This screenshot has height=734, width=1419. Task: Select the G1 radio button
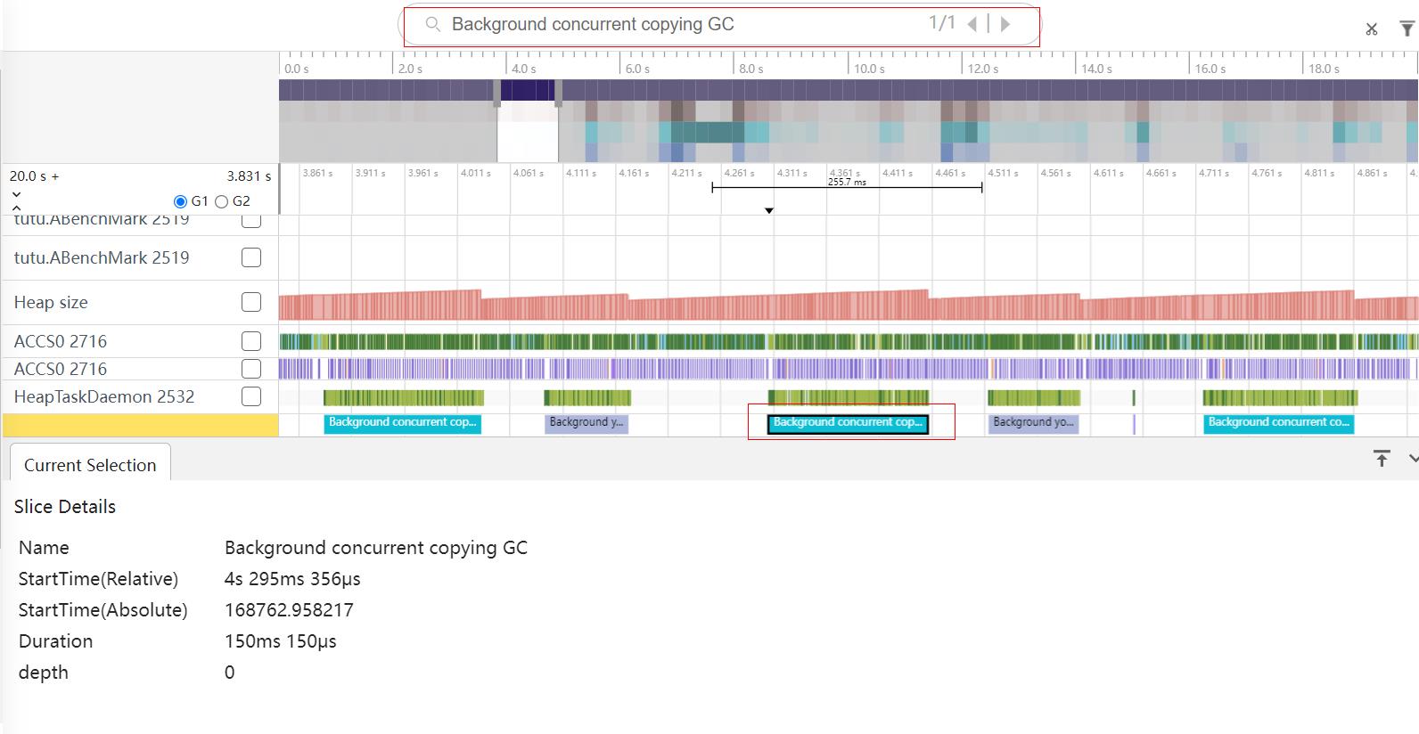point(180,201)
